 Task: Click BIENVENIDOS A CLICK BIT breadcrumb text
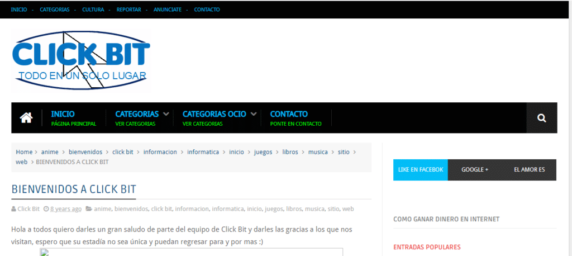click(x=72, y=162)
